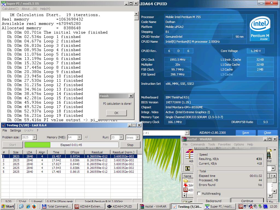Select LinX row with GFlops 0.8615
This screenshot has width=280, height=210.
69,172
